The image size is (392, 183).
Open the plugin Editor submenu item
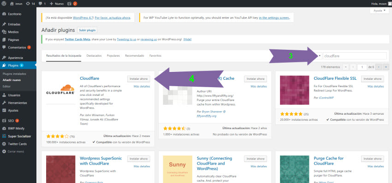pyautogui.click(x=6, y=87)
